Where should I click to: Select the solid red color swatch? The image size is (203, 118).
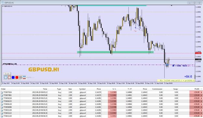click(17, 77)
